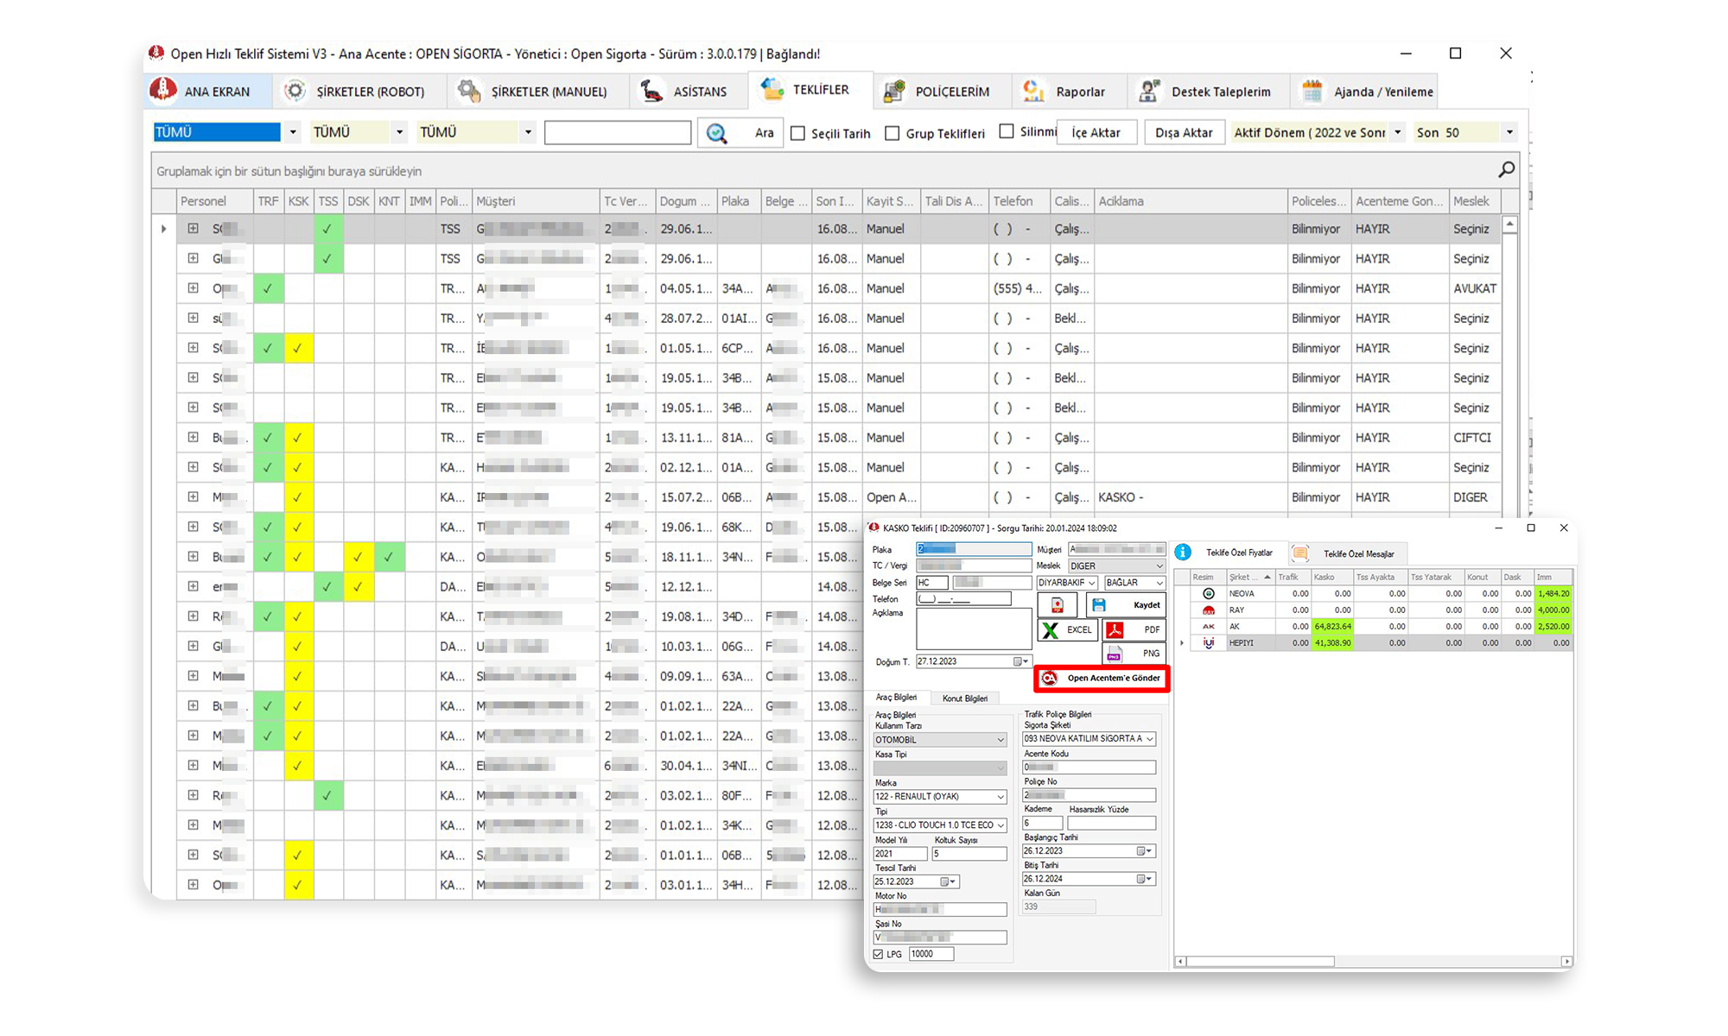Open Teklife Özel Mesajlar tab
Screen dimensions: 1728x1036
[1348, 553]
